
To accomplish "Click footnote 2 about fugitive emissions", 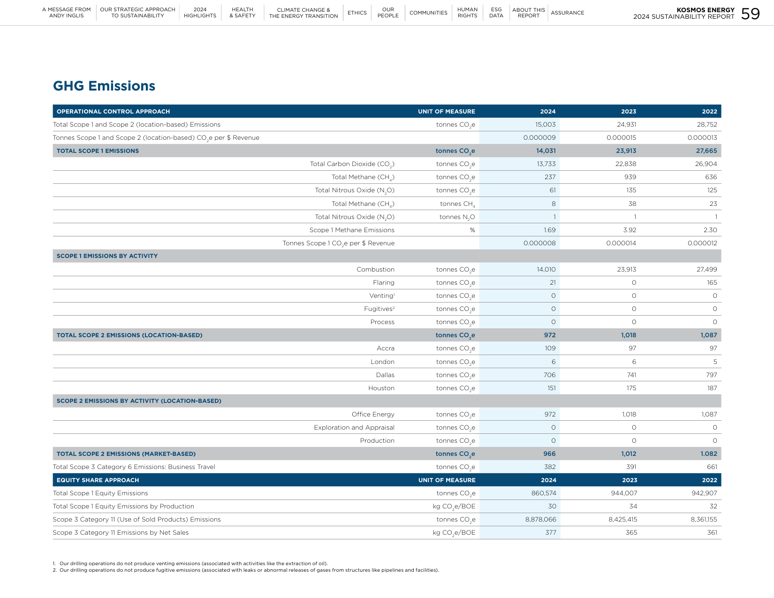I will tap(246, 570).
